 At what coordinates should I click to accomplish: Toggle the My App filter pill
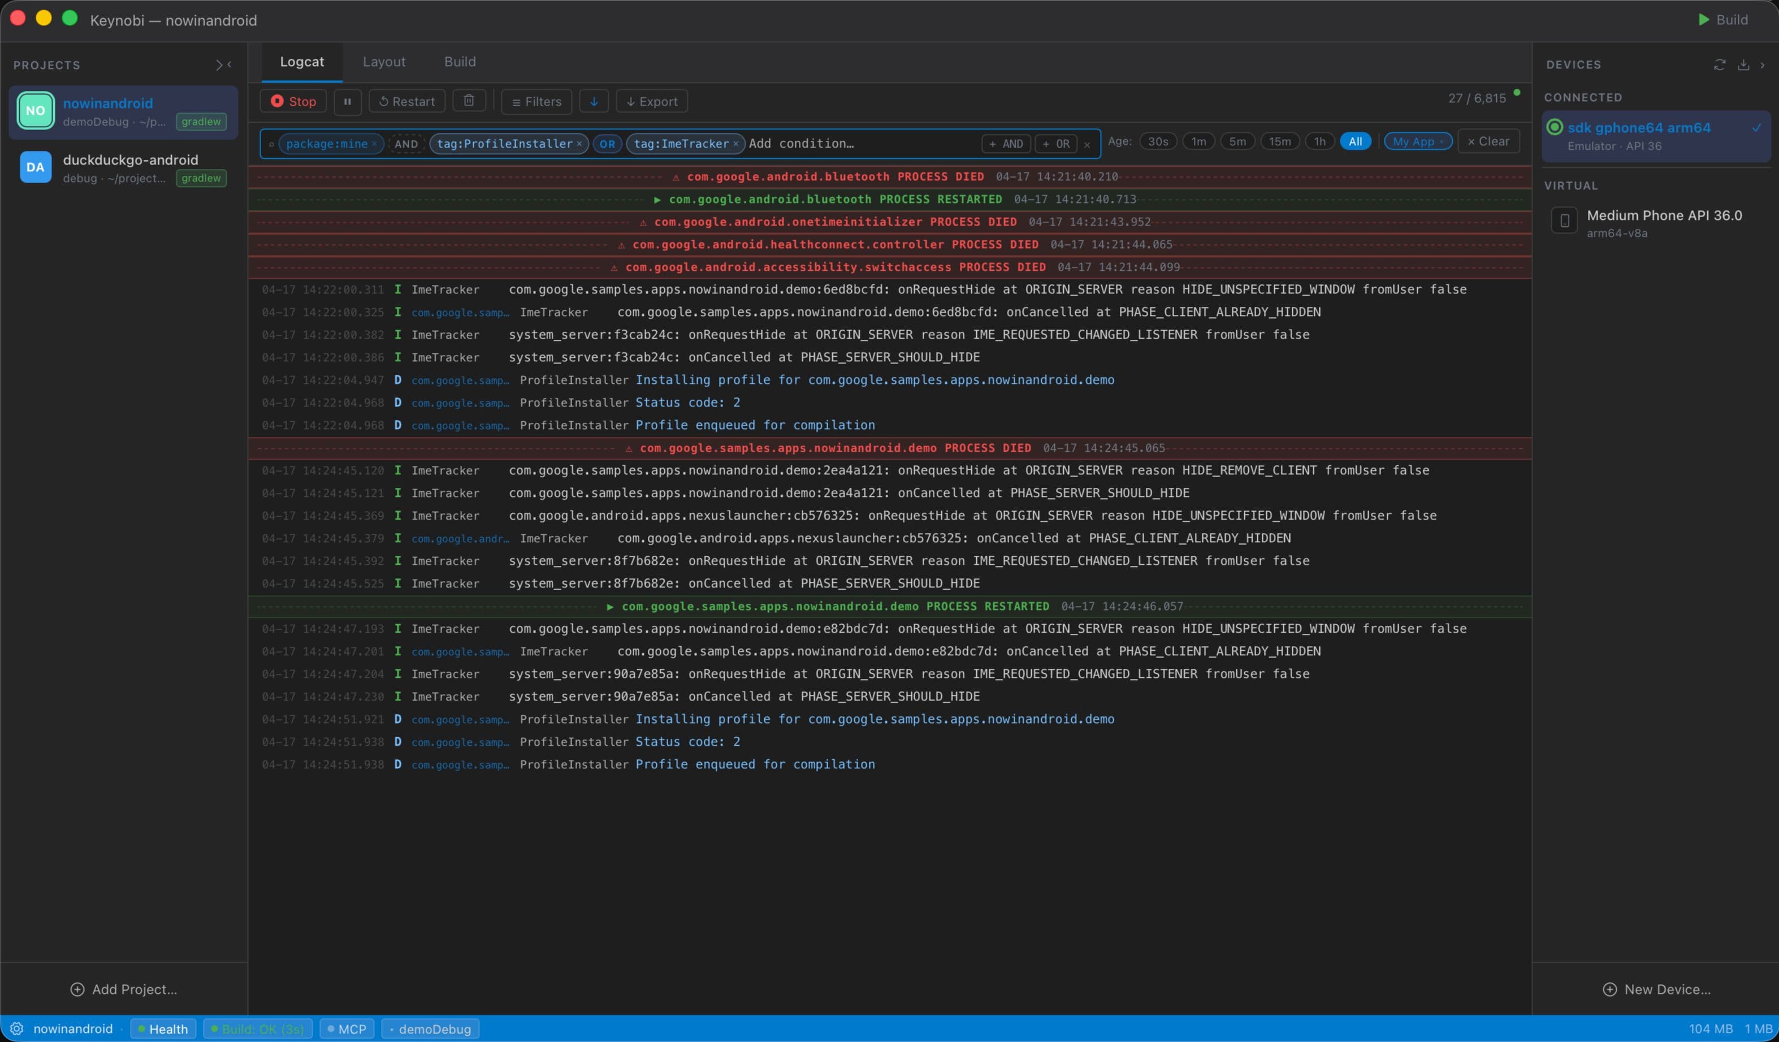[1414, 141]
